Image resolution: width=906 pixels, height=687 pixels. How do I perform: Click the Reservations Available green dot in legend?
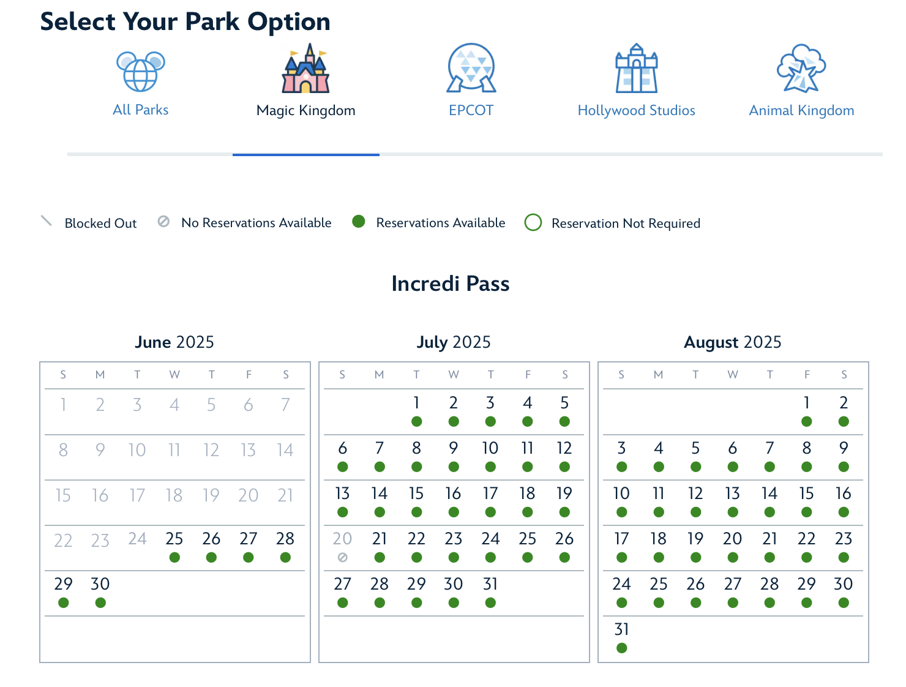(359, 221)
